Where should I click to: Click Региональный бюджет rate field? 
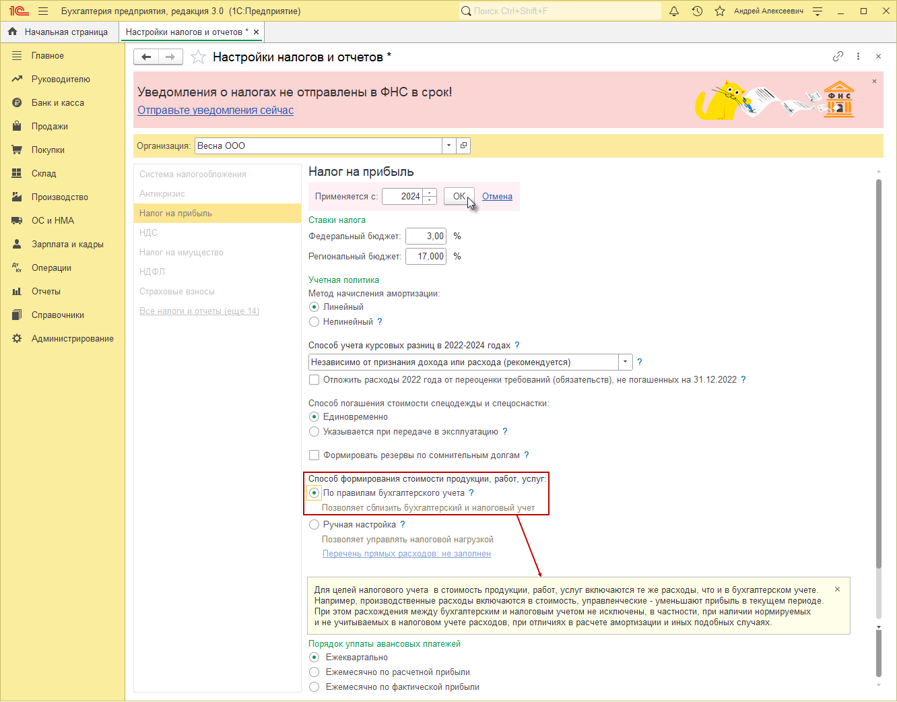[x=426, y=256]
